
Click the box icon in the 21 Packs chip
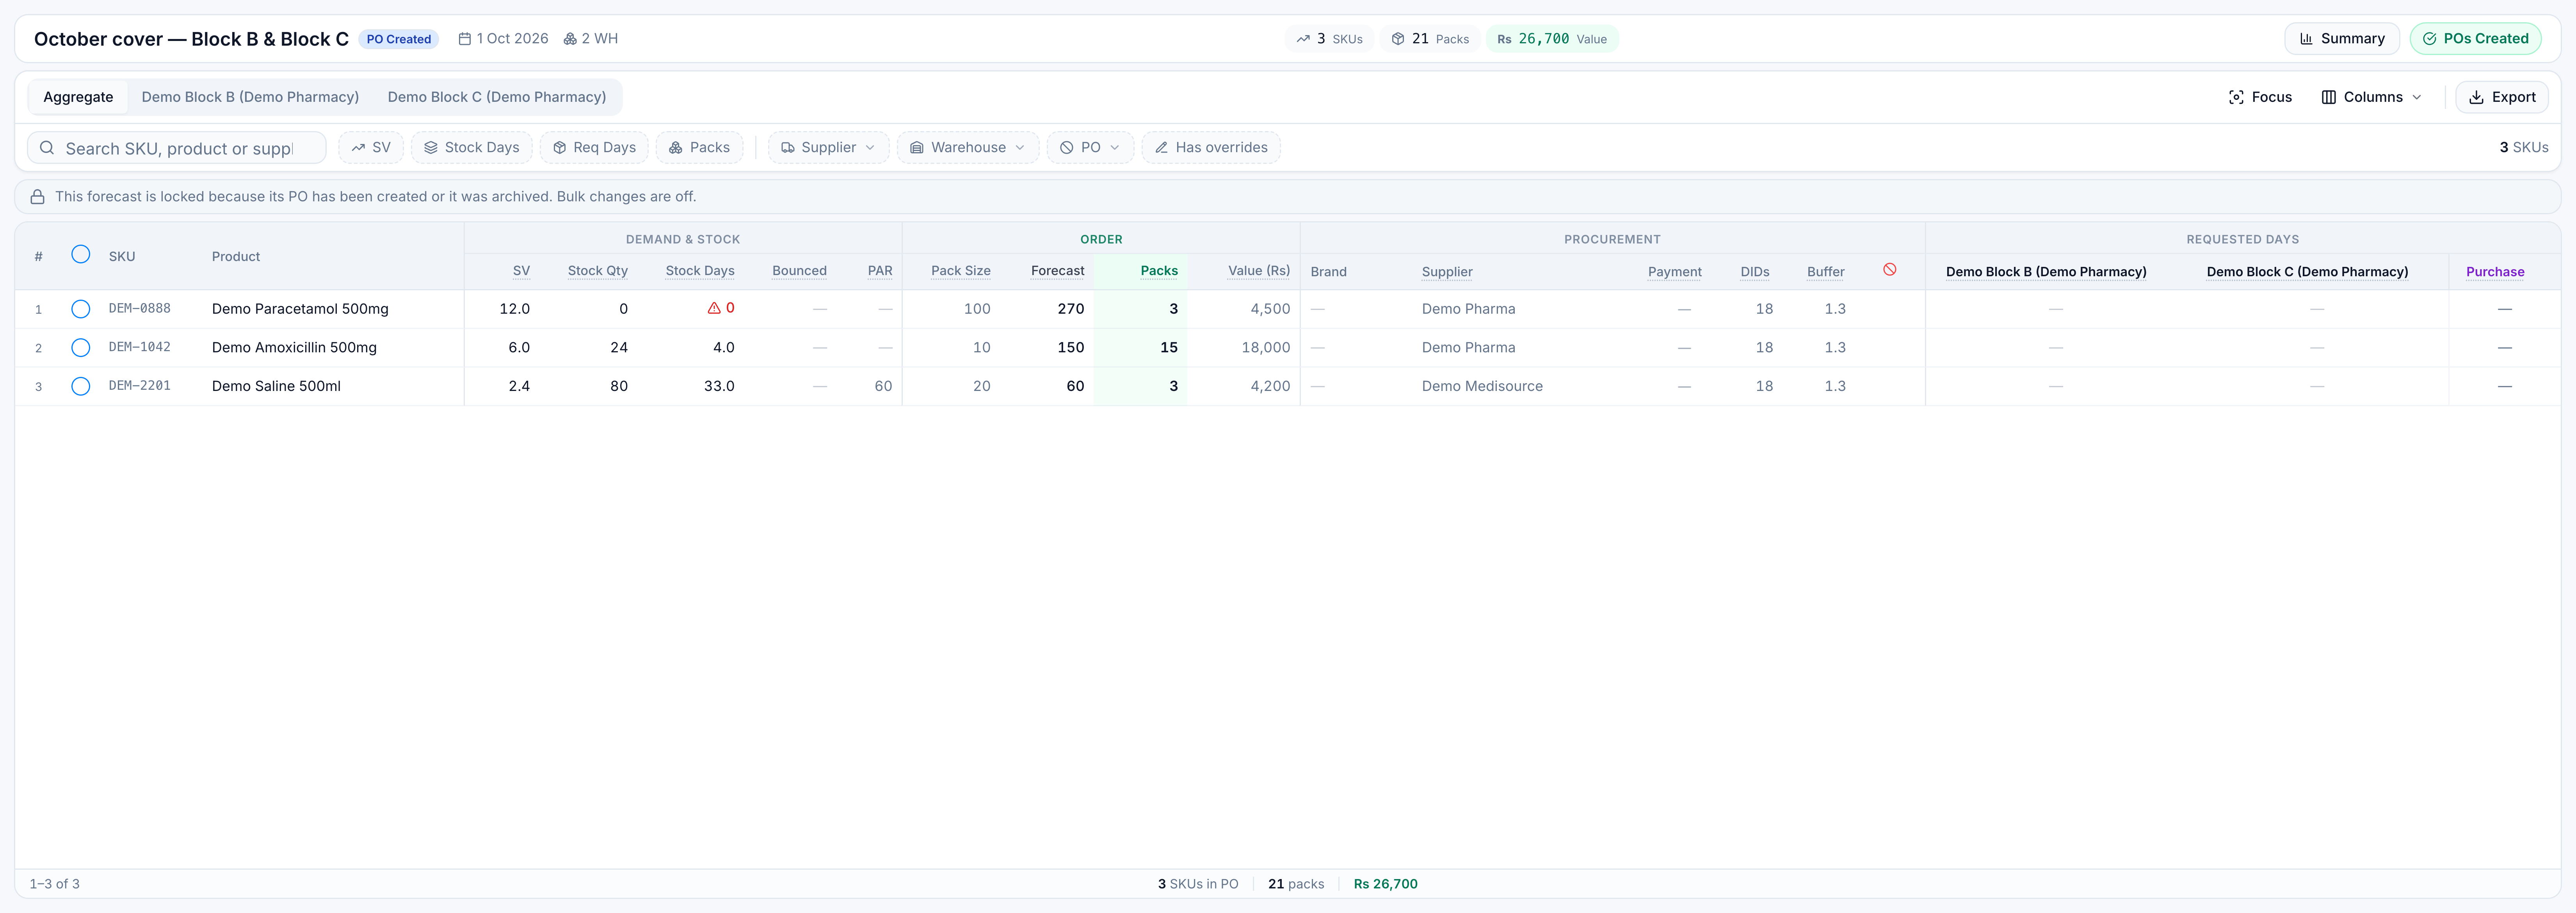[1398, 39]
